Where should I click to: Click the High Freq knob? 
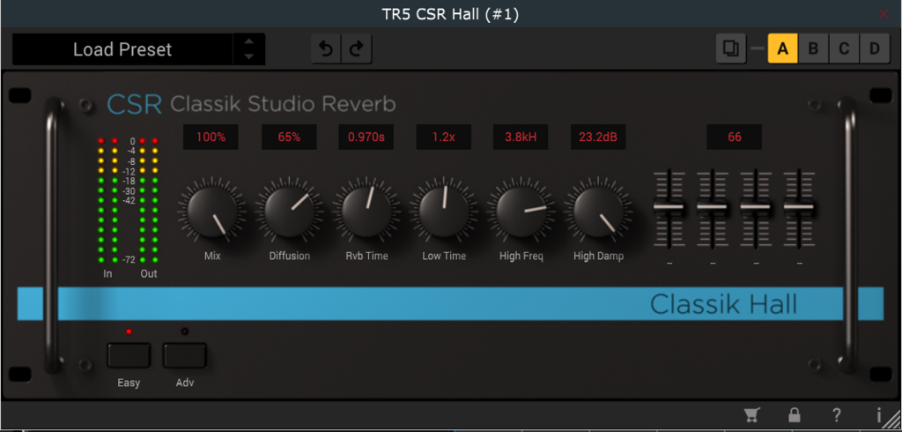click(x=521, y=212)
